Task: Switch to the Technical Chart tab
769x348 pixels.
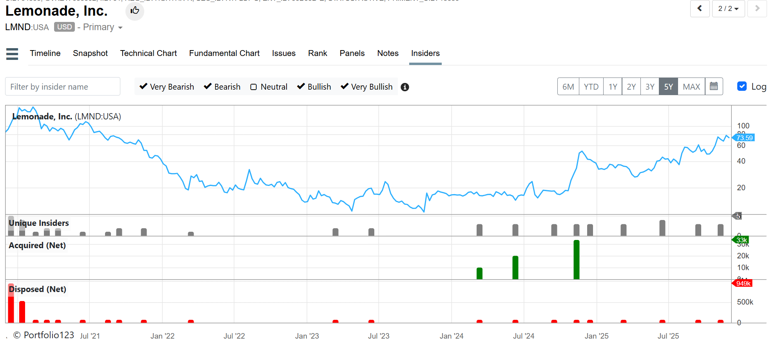Action: pos(148,53)
